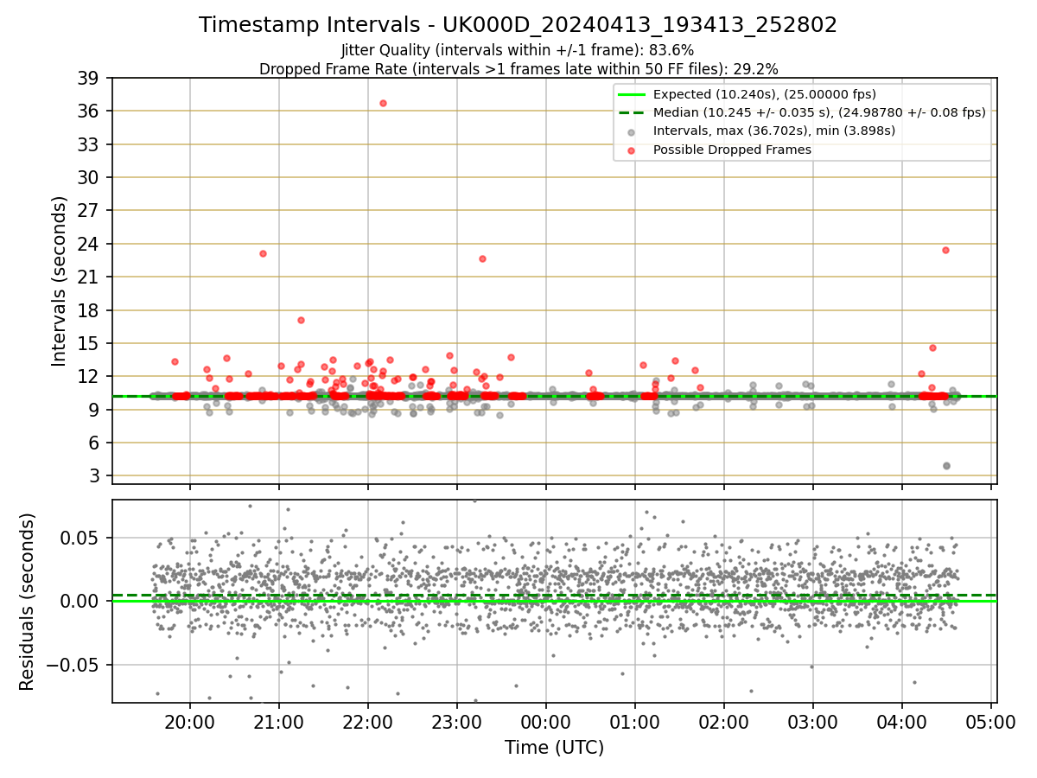Click the grey dot near 3.9 seconds
This screenshot has width=1037, height=778.
(x=946, y=466)
